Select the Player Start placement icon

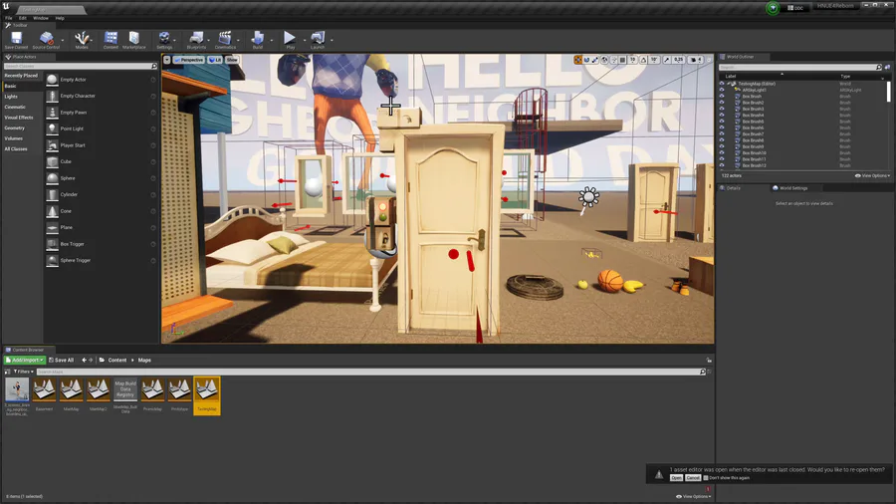tap(52, 145)
